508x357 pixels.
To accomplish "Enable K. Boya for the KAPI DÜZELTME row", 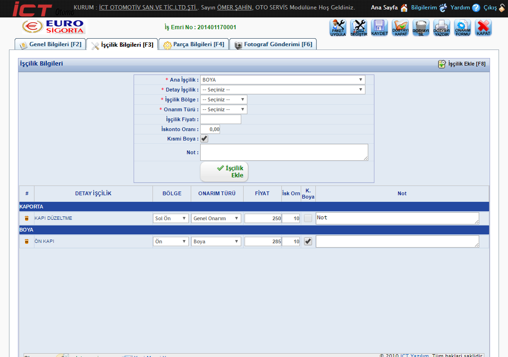I will point(308,218).
